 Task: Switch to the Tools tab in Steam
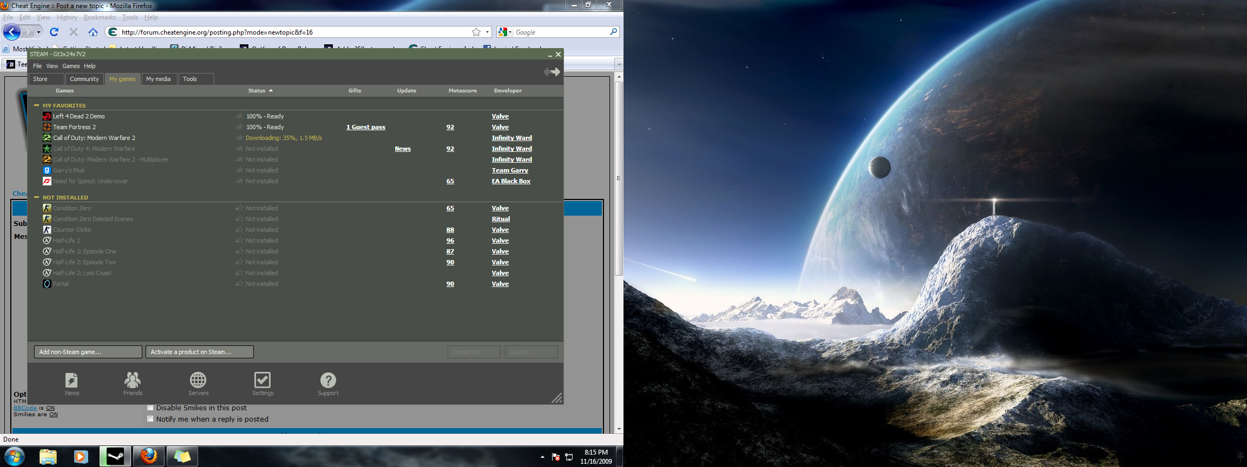196,79
